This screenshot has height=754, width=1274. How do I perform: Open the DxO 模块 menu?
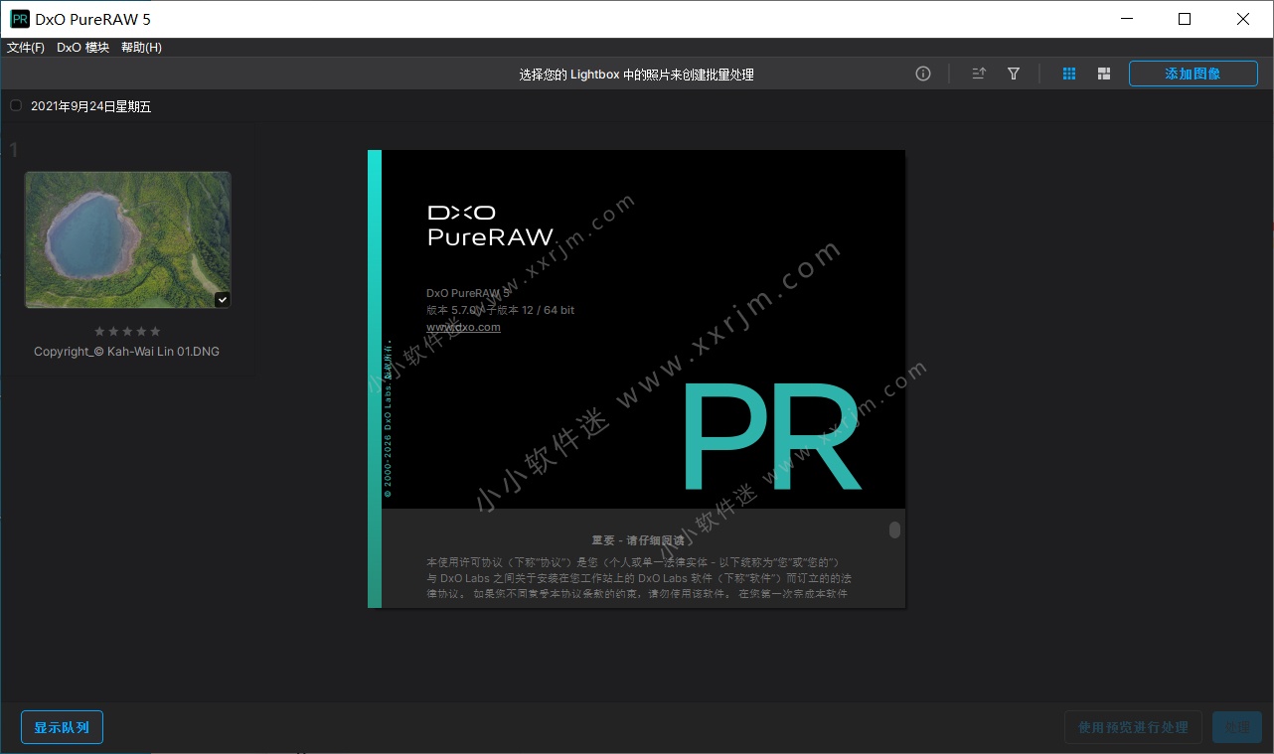click(81, 47)
